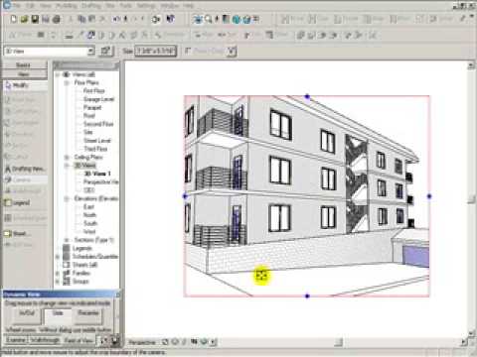Activate third mode button in Dynamic View dialog
The width and height of the screenshot is (477, 357).
[88, 316]
